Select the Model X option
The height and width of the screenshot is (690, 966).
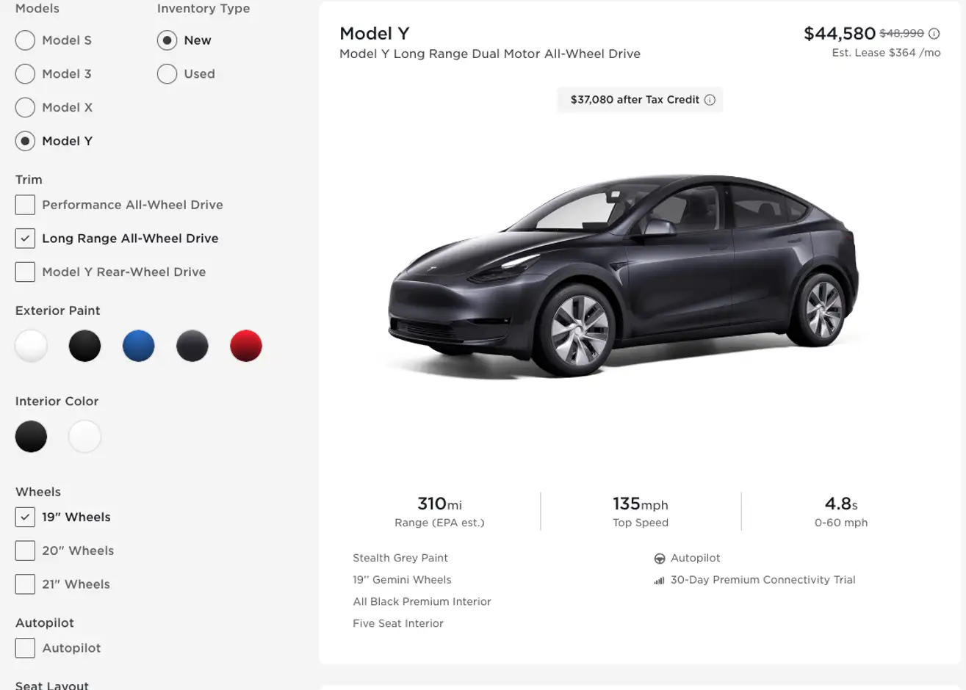[25, 108]
